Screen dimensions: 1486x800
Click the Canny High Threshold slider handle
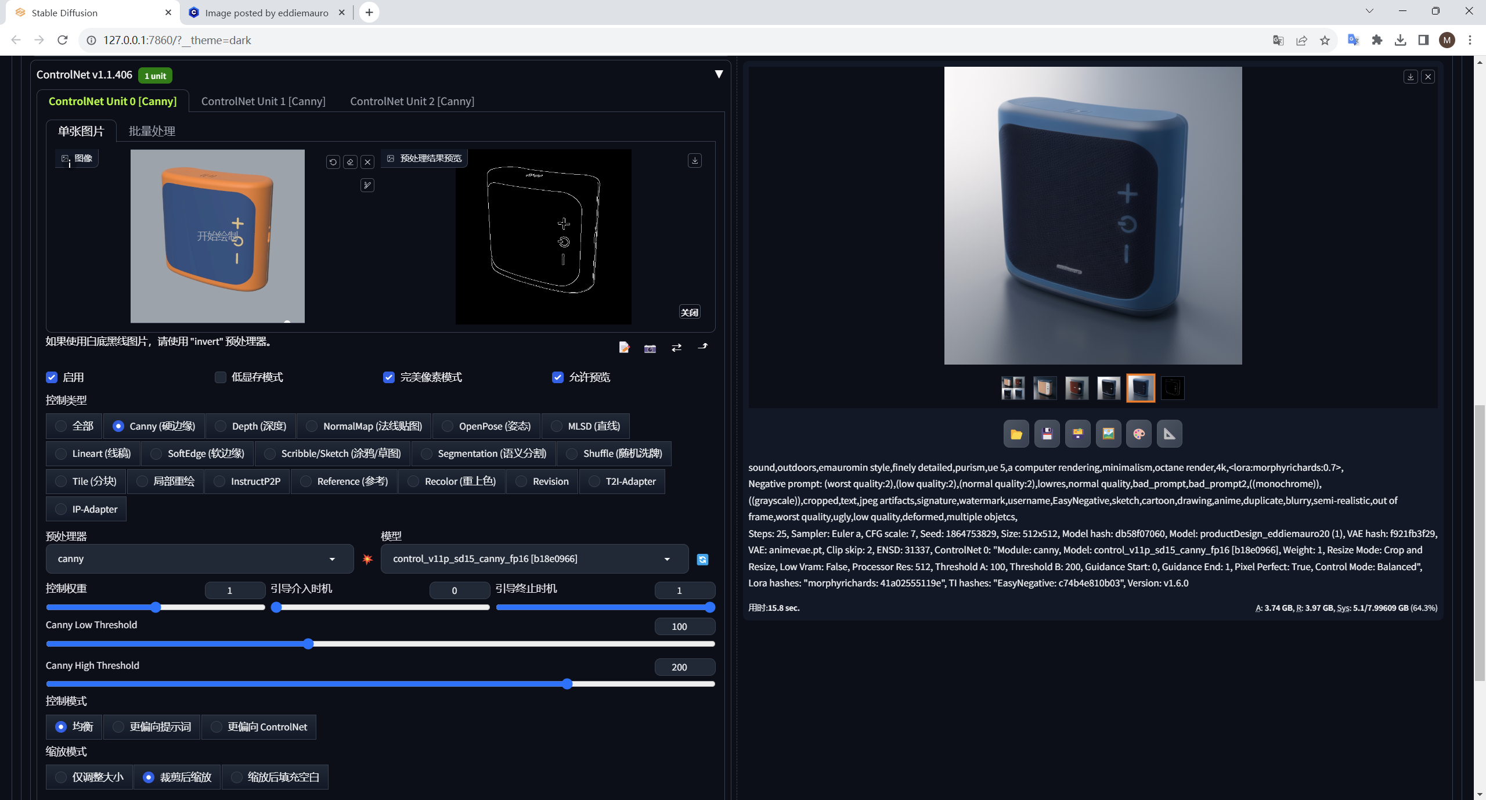tap(568, 684)
